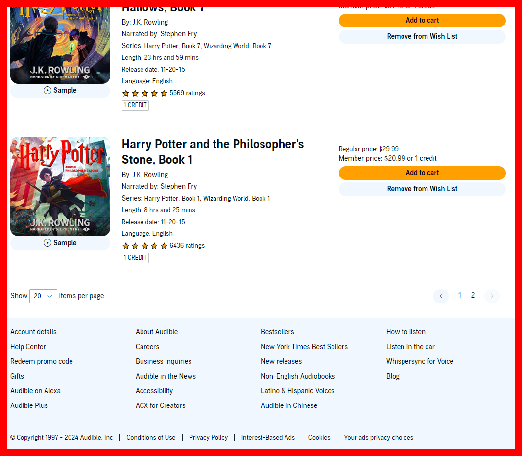Open Harry Potter and the Philosopher's Stone title
This screenshot has width=522, height=456.
(213, 152)
